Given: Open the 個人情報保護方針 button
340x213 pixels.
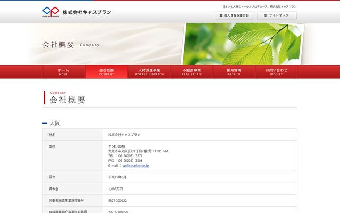Looking at the screenshot, I should (x=234, y=15).
